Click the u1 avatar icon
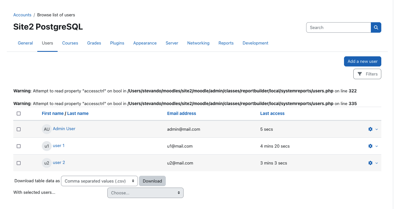Image resolution: width=394 pixels, height=209 pixels. click(47, 146)
